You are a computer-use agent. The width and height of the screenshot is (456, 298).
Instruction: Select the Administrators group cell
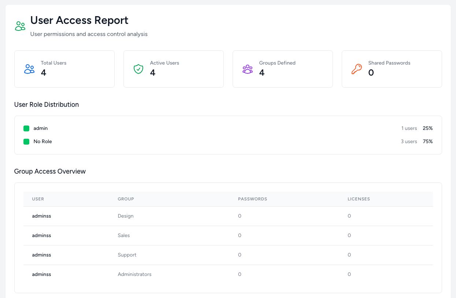134,275
